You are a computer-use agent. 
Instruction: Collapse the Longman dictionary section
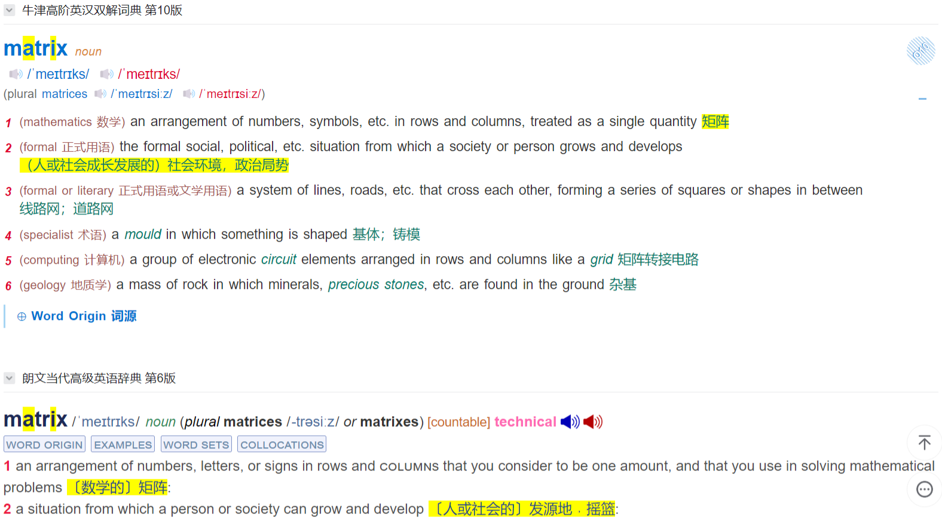click(x=10, y=378)
